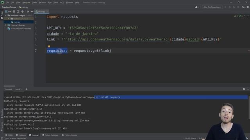Click Select Opened File target icon

(x=14, y=12)
